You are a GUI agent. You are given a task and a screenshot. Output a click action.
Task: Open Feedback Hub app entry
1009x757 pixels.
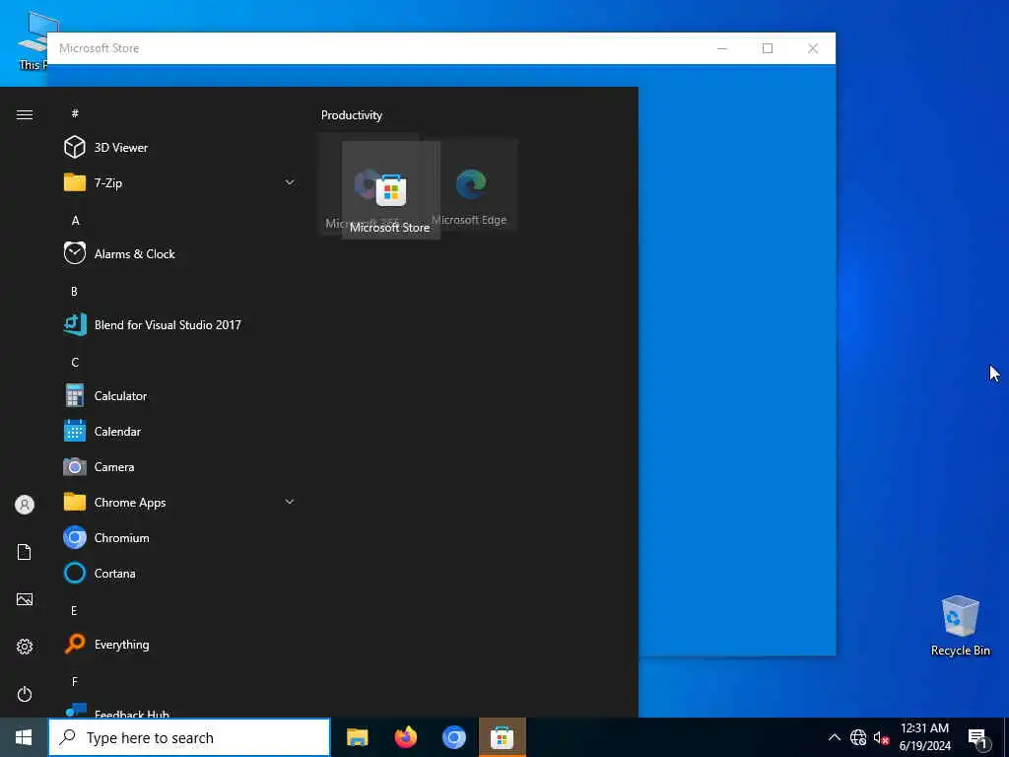(180, 710)
